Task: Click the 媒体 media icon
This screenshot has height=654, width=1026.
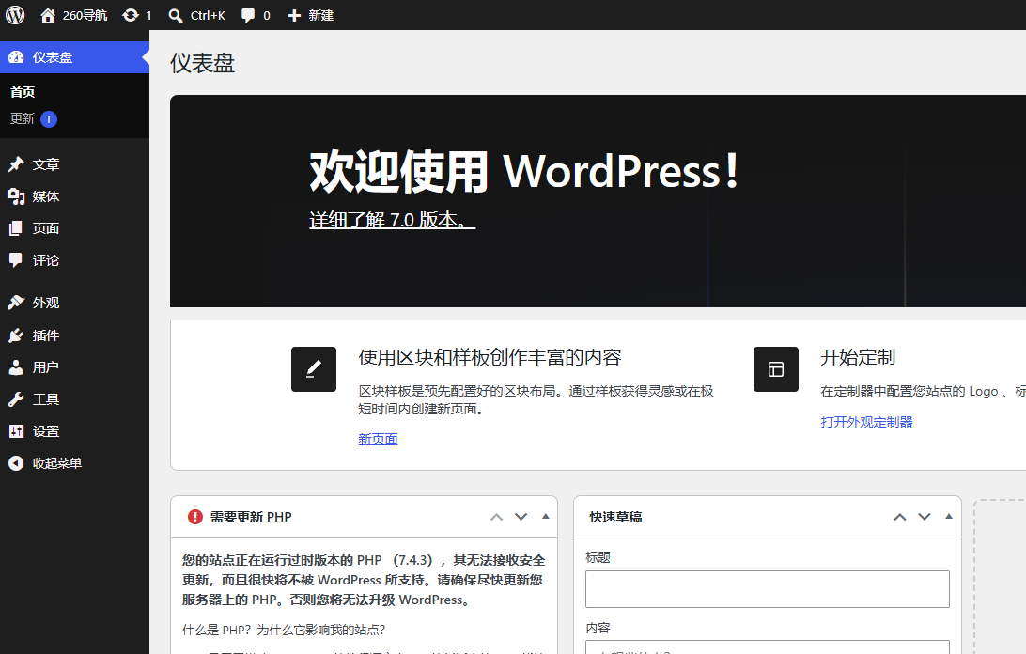Action: tap(16, 196)
